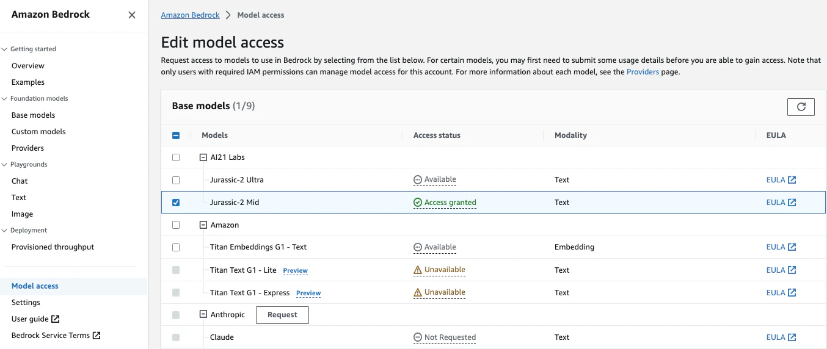This screenshot has width=827, height=349.
Task: Open Overview in the sidebar
Action: pyautogui.click(x=28, y=66)
